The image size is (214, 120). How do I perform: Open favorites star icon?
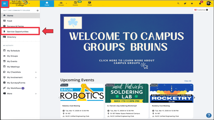(192, 3)
